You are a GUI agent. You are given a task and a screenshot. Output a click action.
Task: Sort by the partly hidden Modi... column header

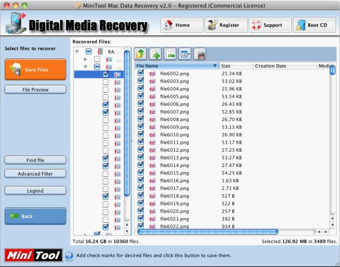(x=323, y=66)
